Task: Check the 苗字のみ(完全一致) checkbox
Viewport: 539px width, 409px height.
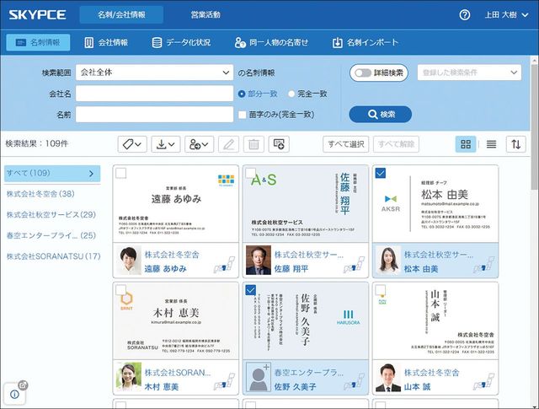Action: tap(243, 114)
